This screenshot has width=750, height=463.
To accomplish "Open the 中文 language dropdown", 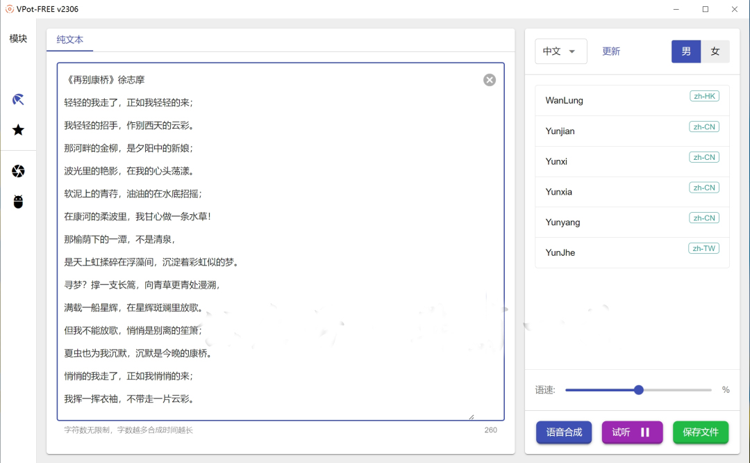I will [560, 51].
